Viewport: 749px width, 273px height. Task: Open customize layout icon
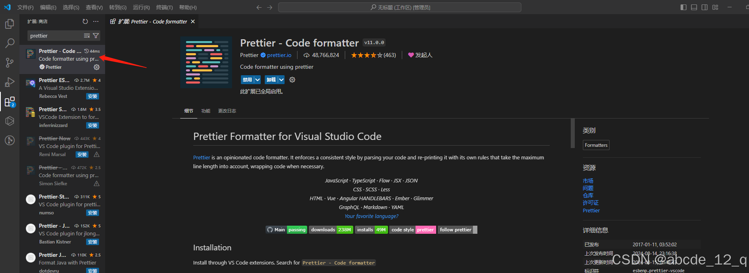point(715,7)
